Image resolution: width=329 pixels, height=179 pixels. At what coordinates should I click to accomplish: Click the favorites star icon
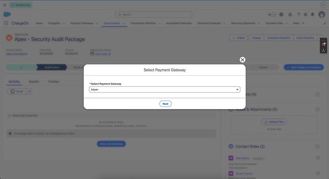pyautogui.click(x=270, y=14)
